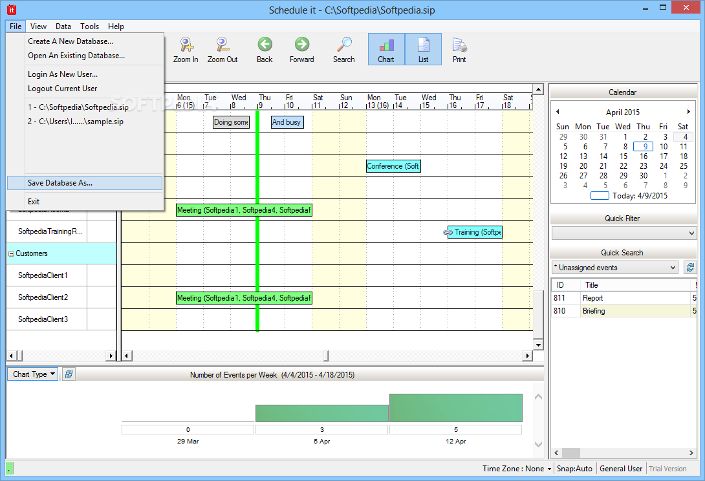Click Snap:Auto in status bar
The image size is (705, 481).
574,469
